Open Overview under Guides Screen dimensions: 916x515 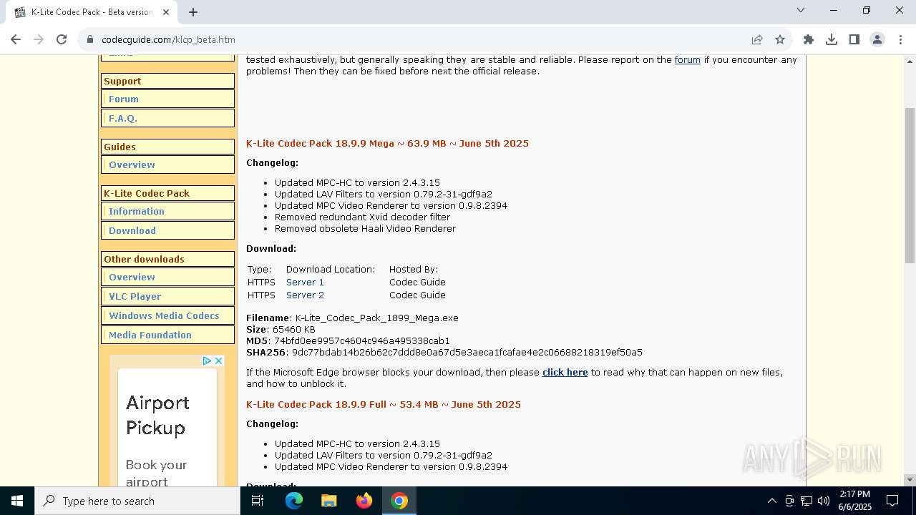coord(132,165)
